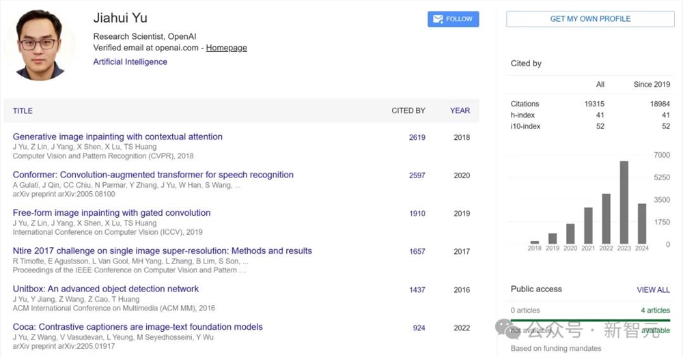Open Generative image inpainting with contextual attention

117,137
